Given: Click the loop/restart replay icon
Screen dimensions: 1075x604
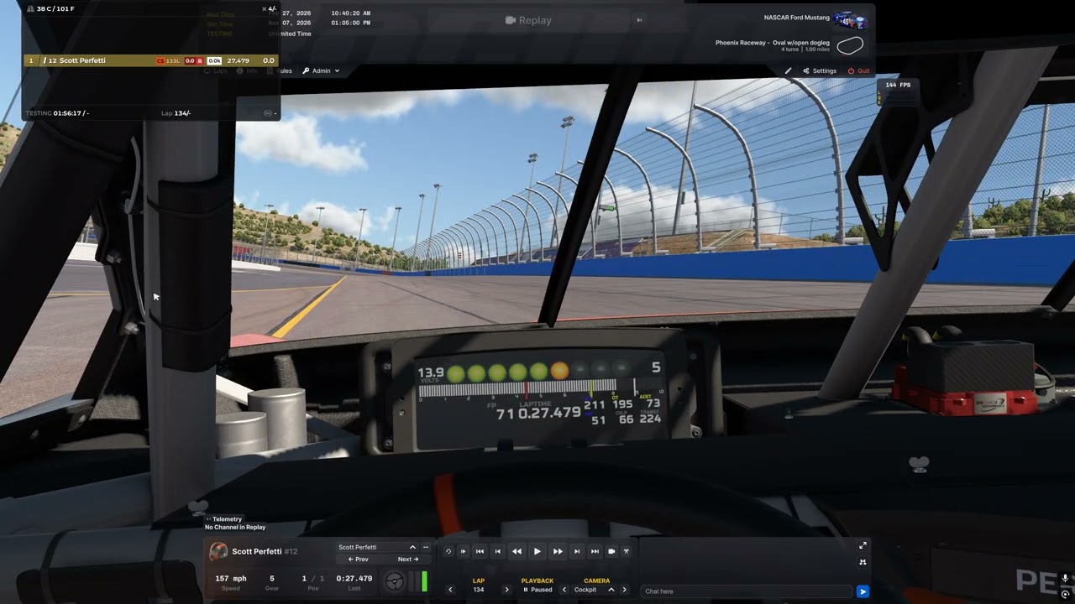Looking at the screenshot, I should [448, 551].
